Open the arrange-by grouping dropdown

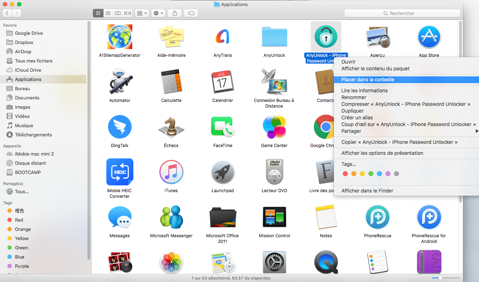(x=142, y=13)
